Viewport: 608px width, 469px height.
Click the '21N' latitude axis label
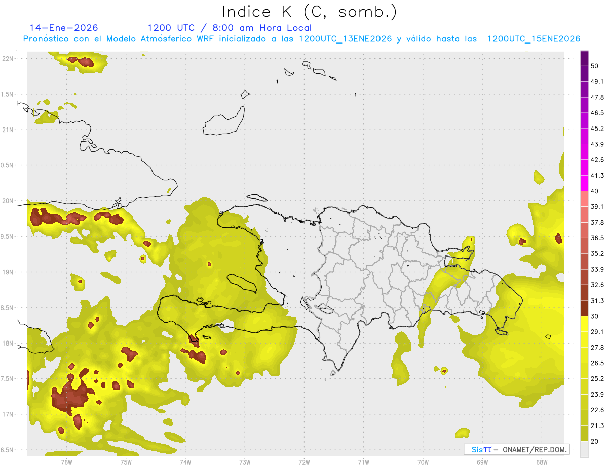pos(8,130)
